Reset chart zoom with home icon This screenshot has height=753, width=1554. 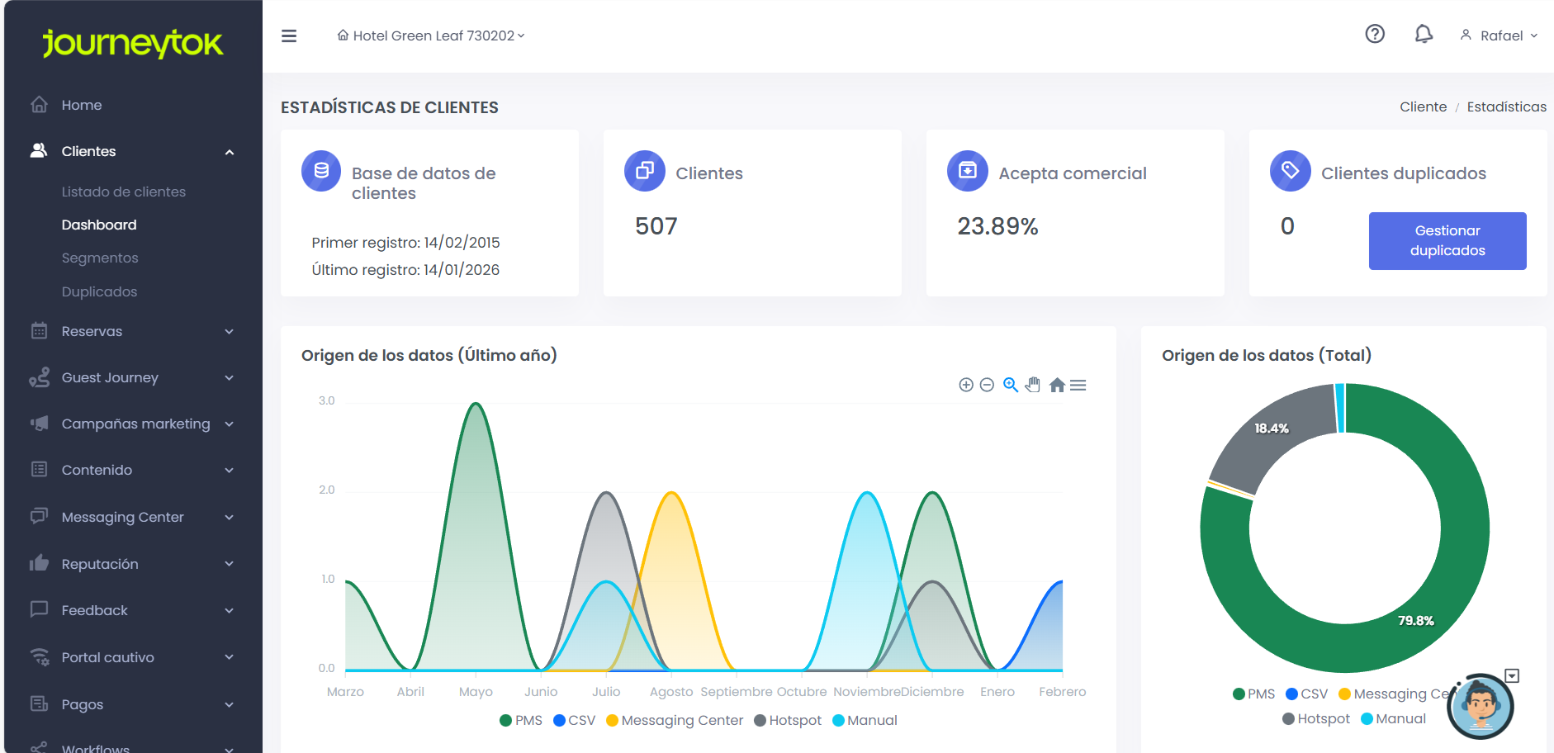click(x=1057, y=385)
